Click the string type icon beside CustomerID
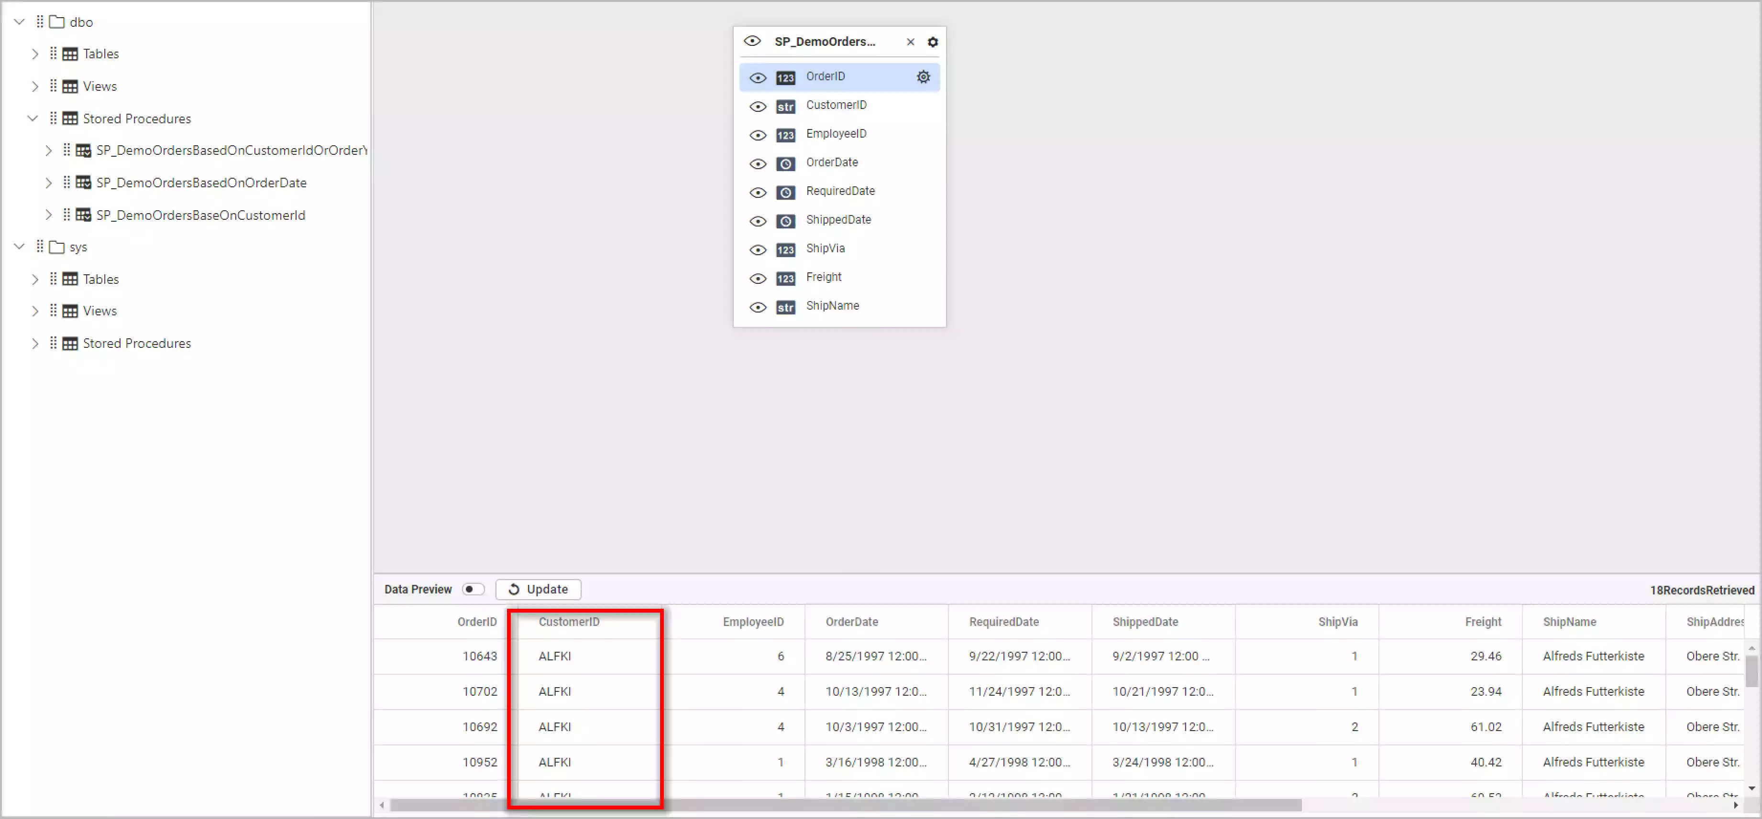This screenshot has height=819, width=1762. point(785,107)
